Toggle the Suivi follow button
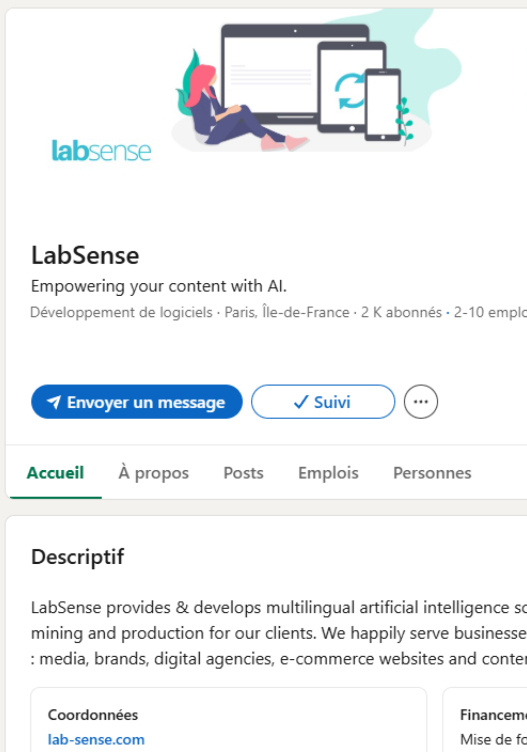 [323, 402]
